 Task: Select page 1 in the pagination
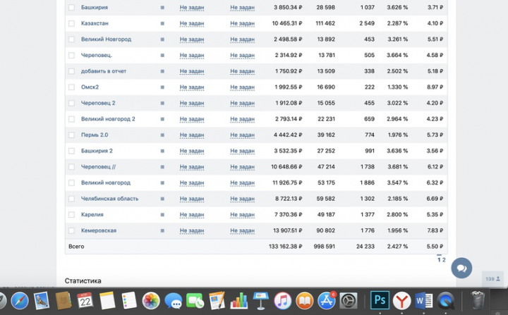point(439,259)
